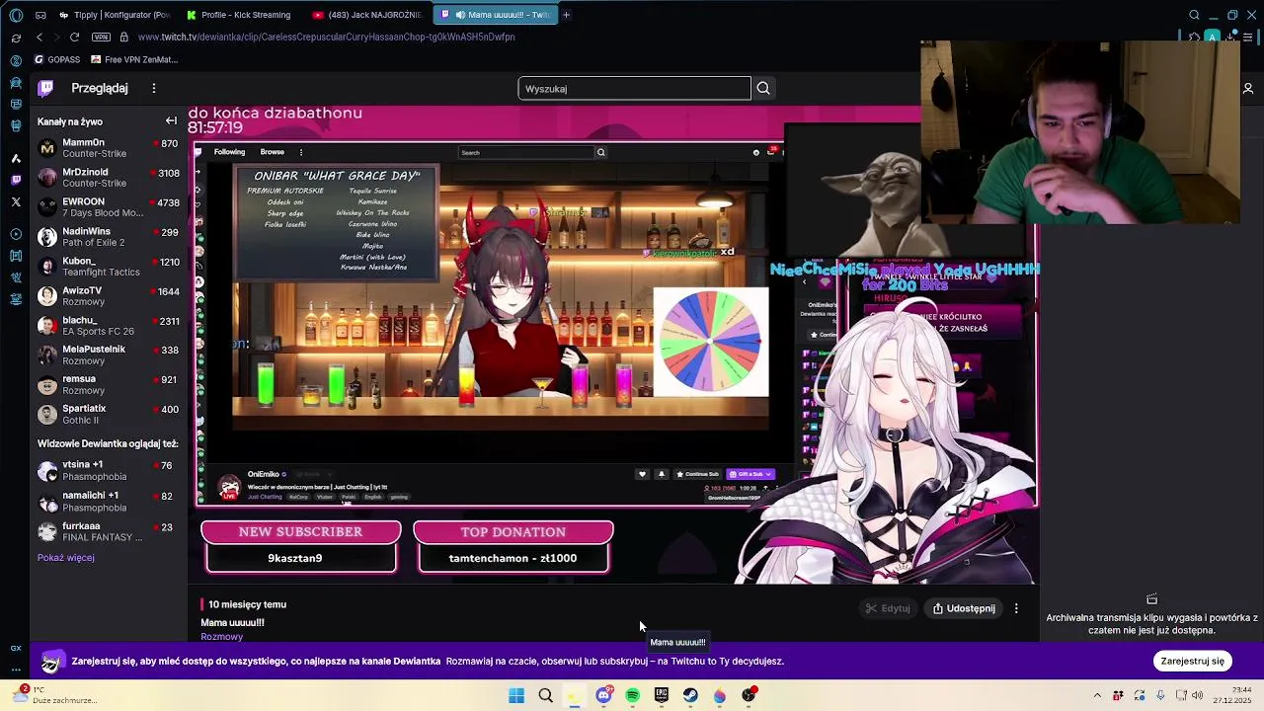Reload the current page
Screen dimensions: 1264x711
74,37
